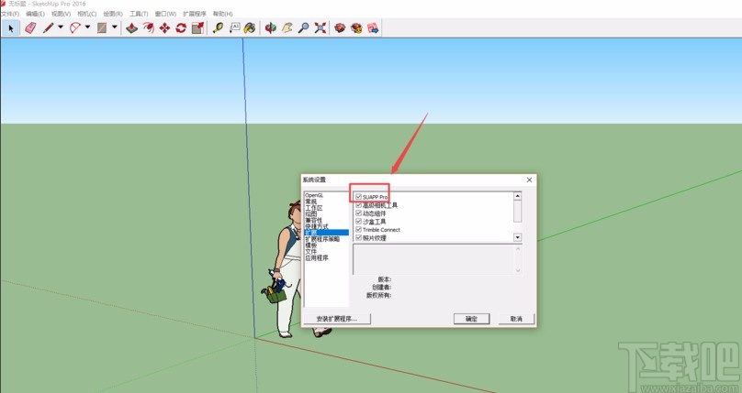Toggle the Trimble Connect checkbox
Screen dimensions: 742x393
pos(358,229)
